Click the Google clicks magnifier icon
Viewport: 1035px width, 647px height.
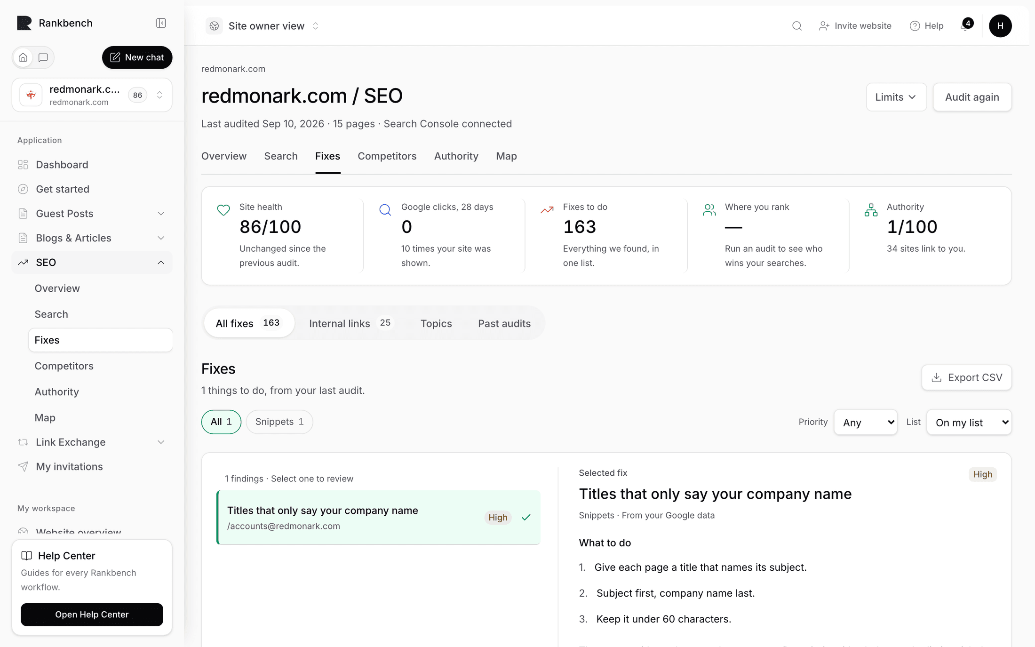point(385,210)
